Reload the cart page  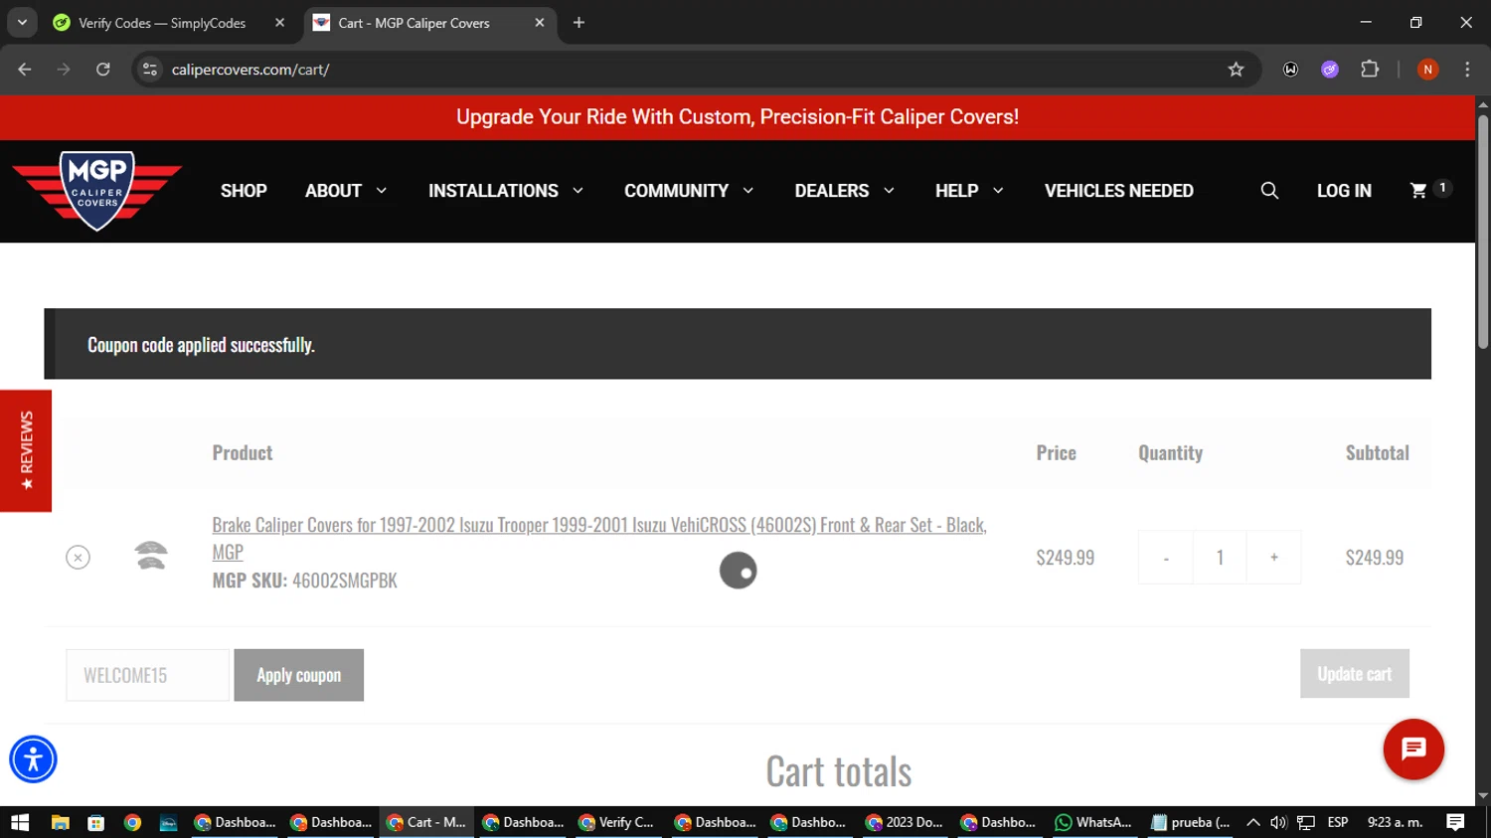coord(102,70)
